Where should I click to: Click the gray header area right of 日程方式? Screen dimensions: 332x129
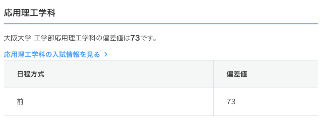pyautogui.click(x=130, y=74)
